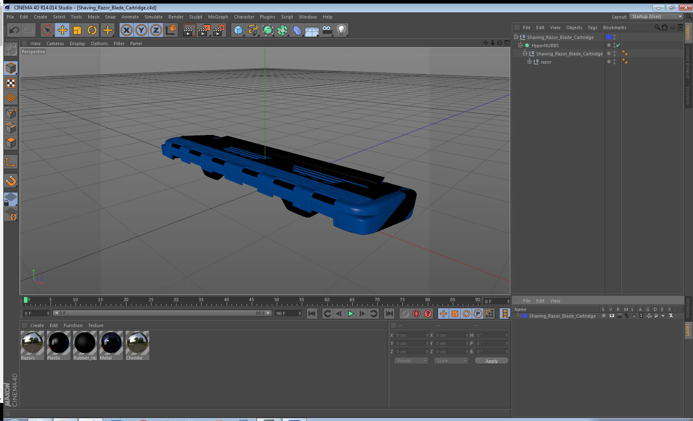Image resolution: width=693 pixels, height=421 pixels.
Task: Open viewport Cameras menu
Action: click(55, 43)
